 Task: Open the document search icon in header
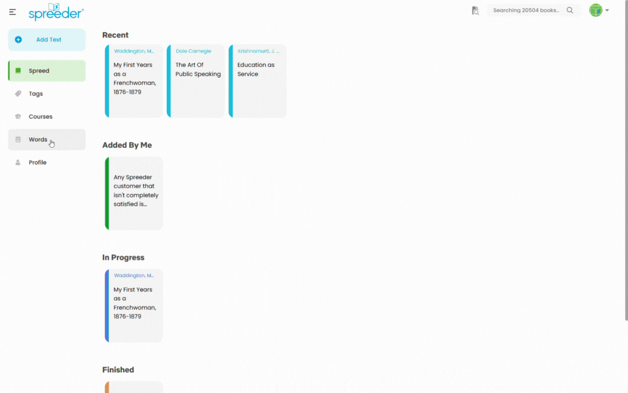pos(475,10)
